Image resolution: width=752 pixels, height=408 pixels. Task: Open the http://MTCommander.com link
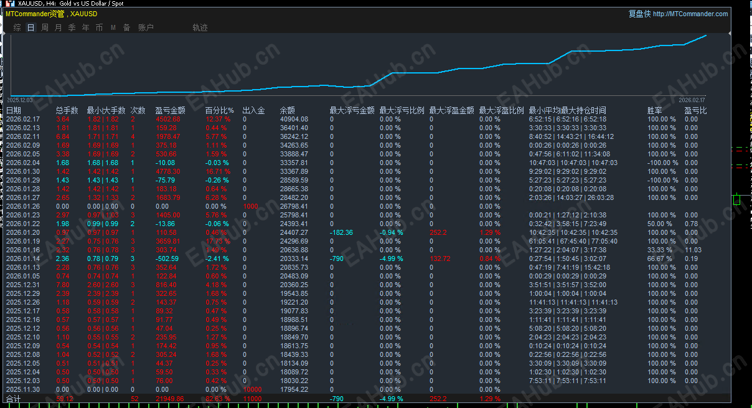pos(690,14)
